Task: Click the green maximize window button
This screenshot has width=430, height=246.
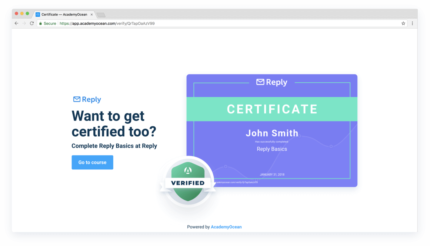Action: (x=27, y=14)
